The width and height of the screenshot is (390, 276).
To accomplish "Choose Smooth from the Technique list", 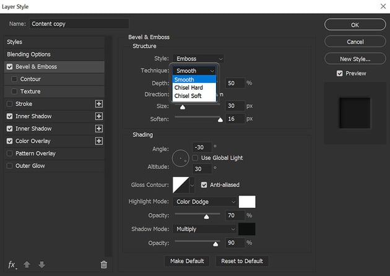I will click(194, 80).
